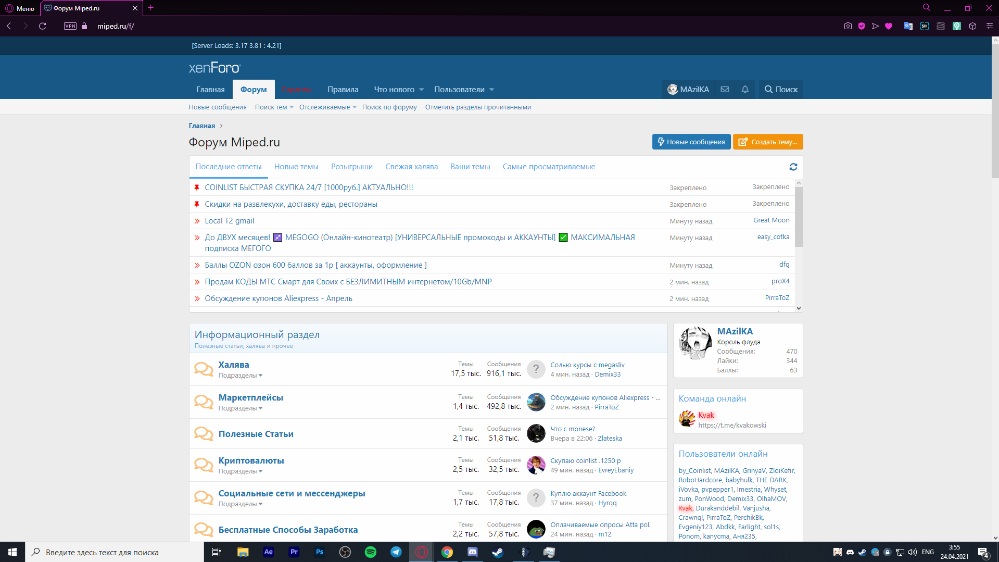Image resolution: width=999 pixels, height=562 pixels.
Task: Reload the current page
Action: (x=43, y=26)
